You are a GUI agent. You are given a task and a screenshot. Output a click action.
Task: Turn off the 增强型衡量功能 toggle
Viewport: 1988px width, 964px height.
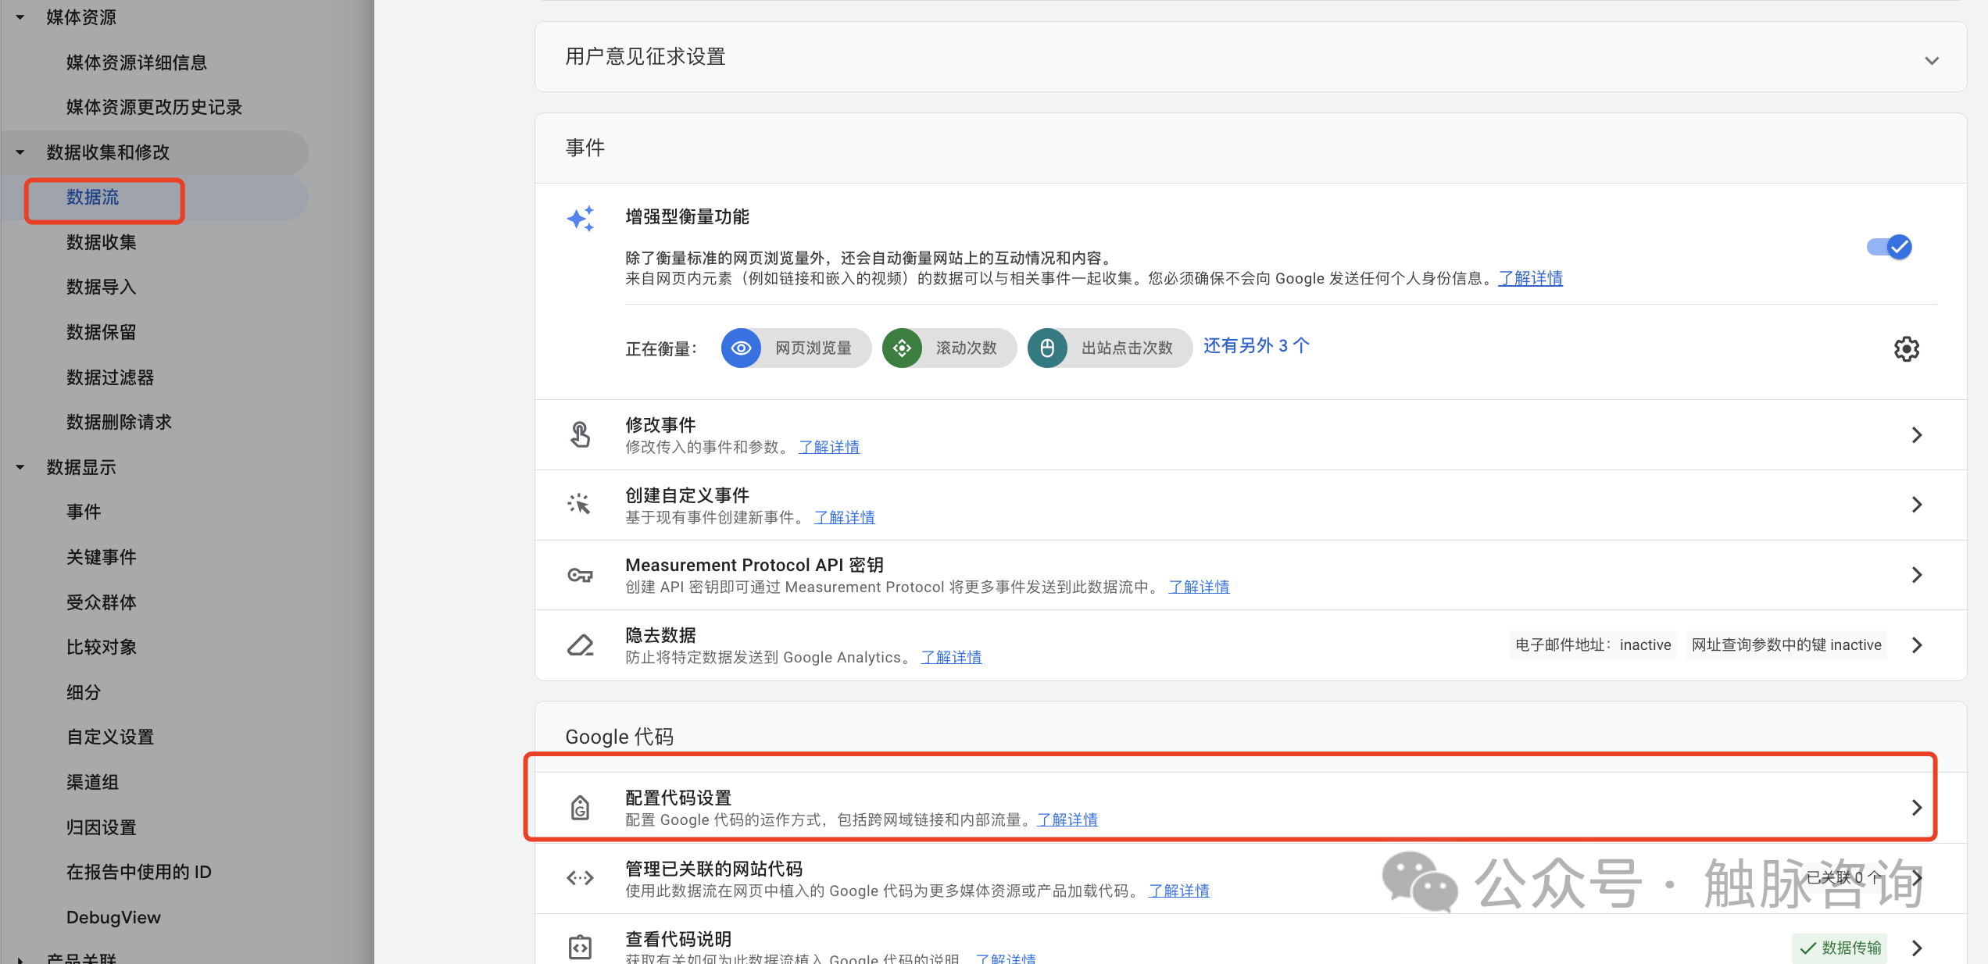(1889, 247)
